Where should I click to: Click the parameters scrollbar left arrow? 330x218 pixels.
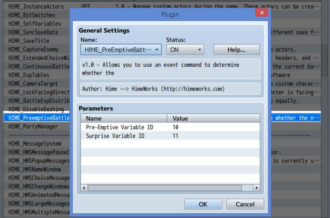84,188
